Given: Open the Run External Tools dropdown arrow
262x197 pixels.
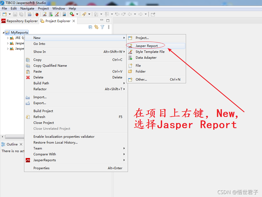Looking at the screenshot, I should tap(77, 14).
